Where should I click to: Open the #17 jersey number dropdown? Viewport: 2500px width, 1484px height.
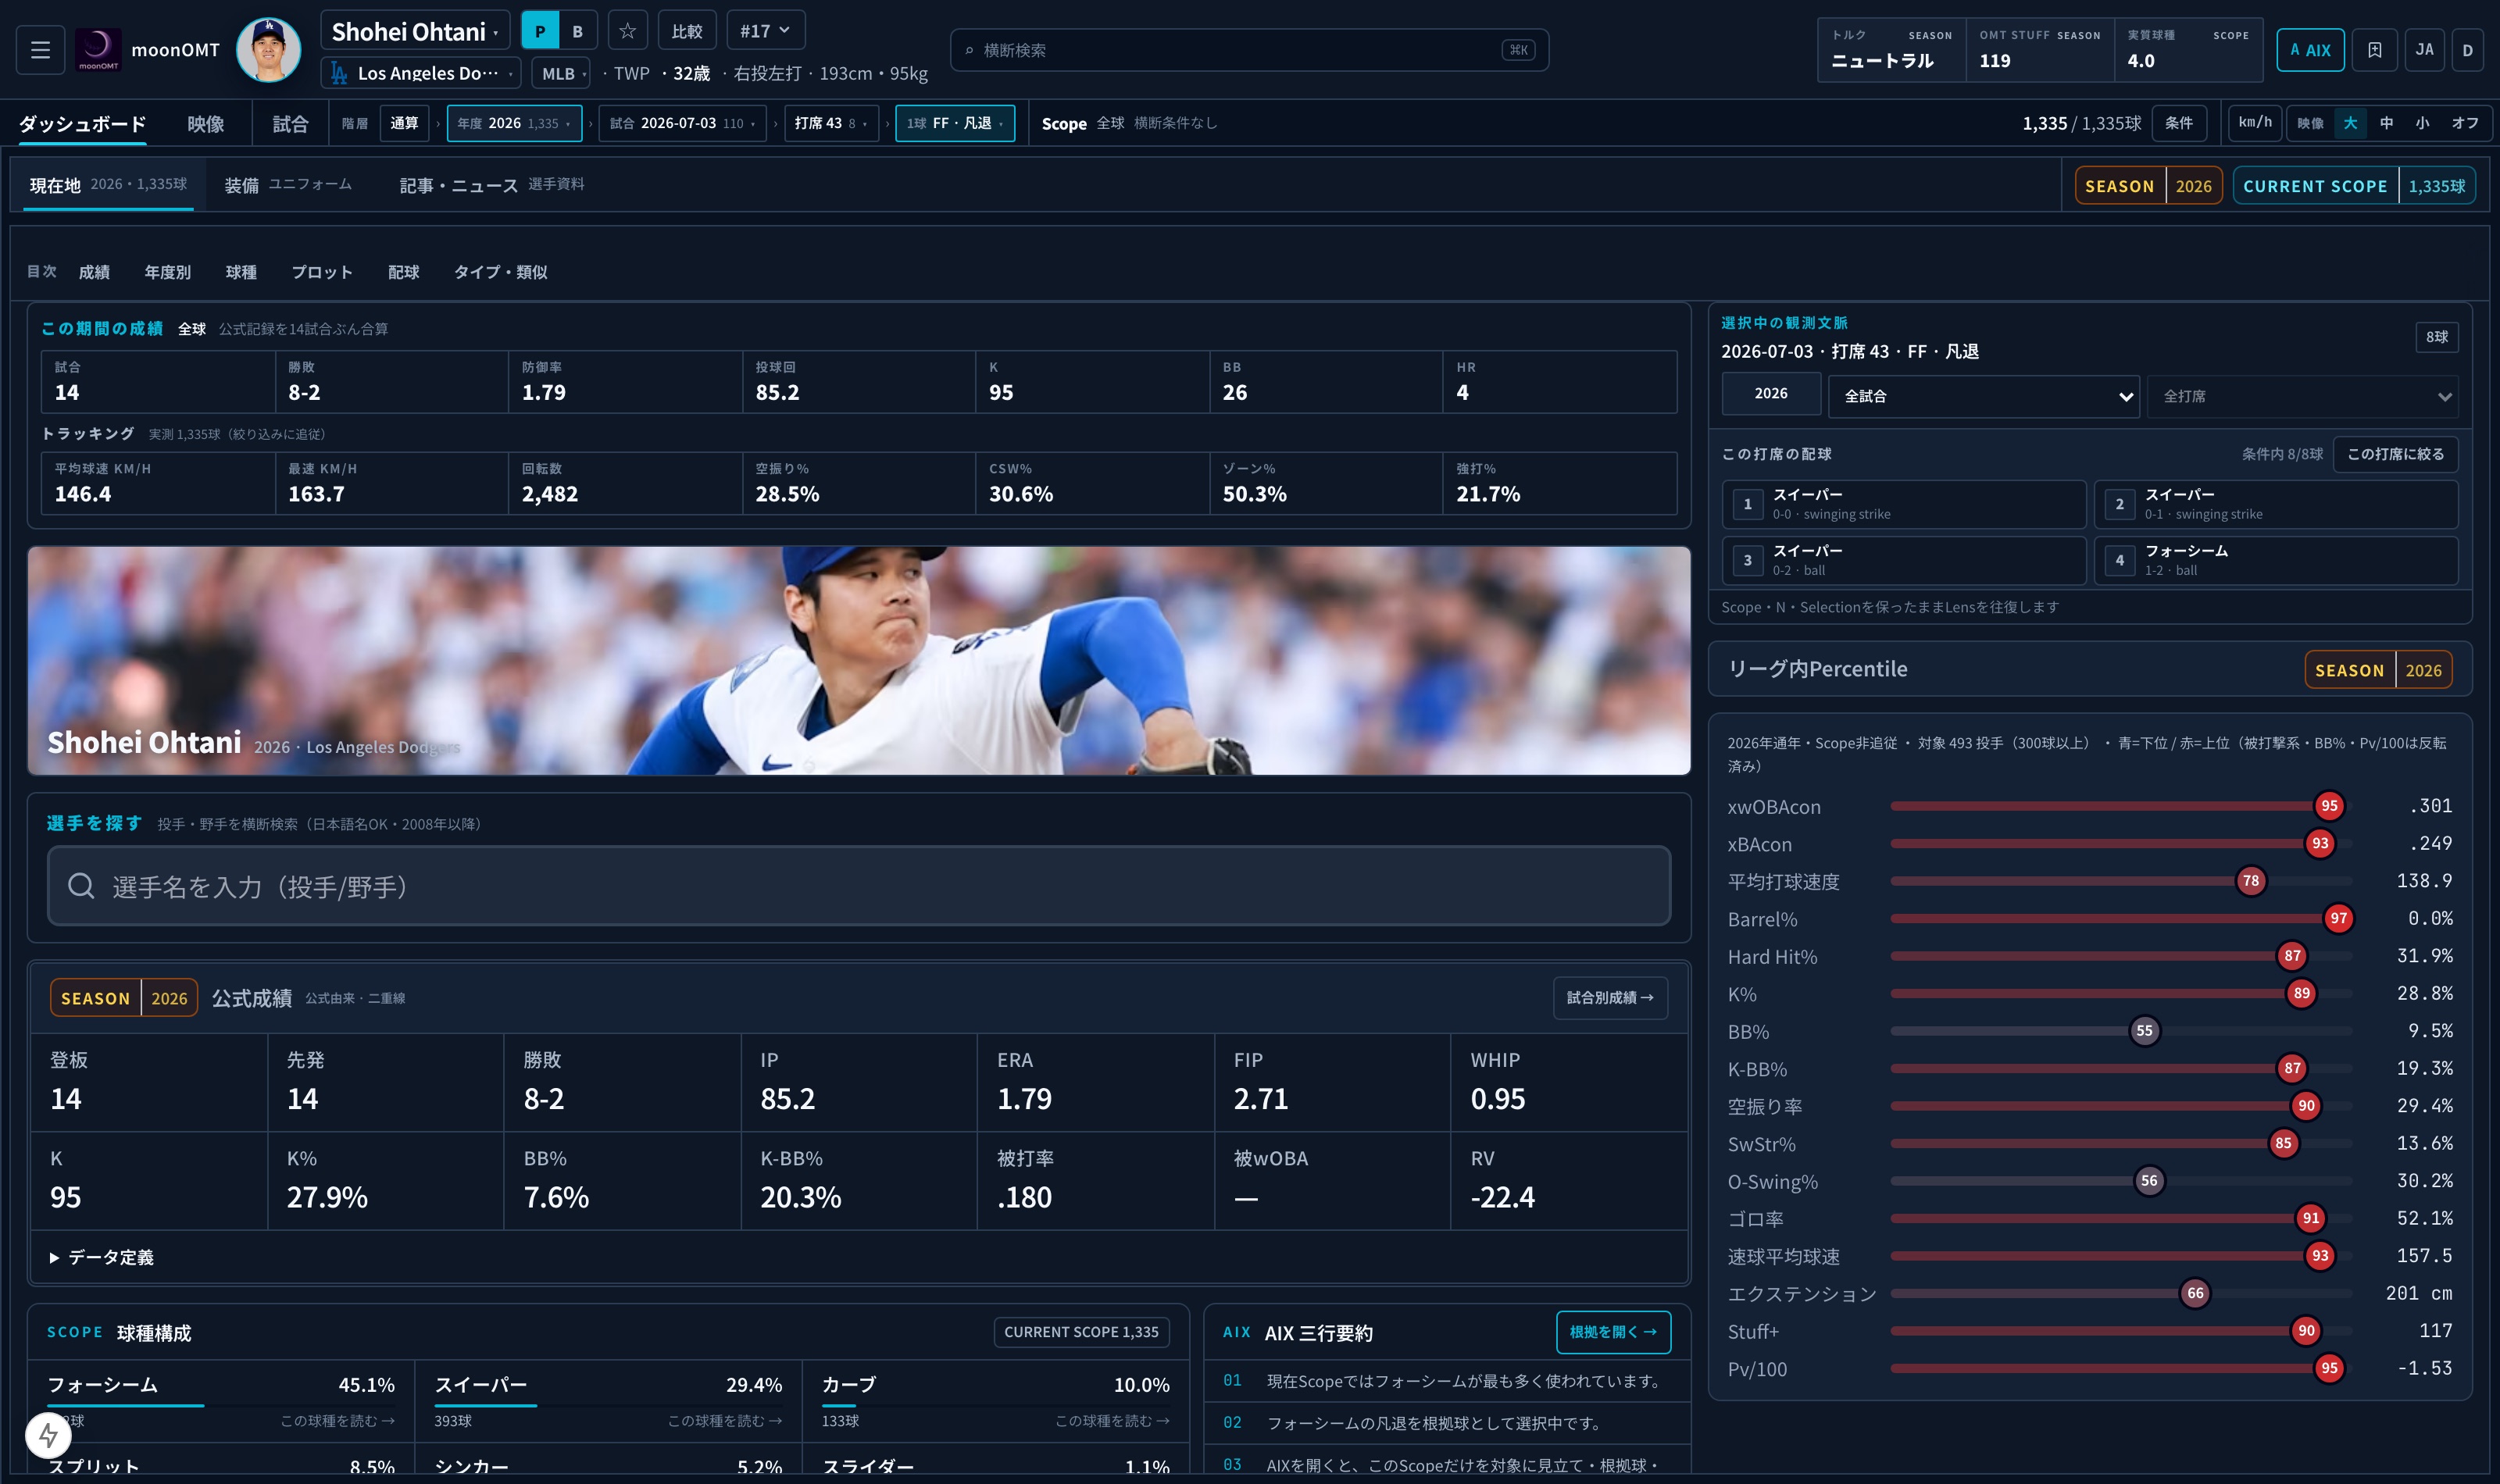pos(765,31)
